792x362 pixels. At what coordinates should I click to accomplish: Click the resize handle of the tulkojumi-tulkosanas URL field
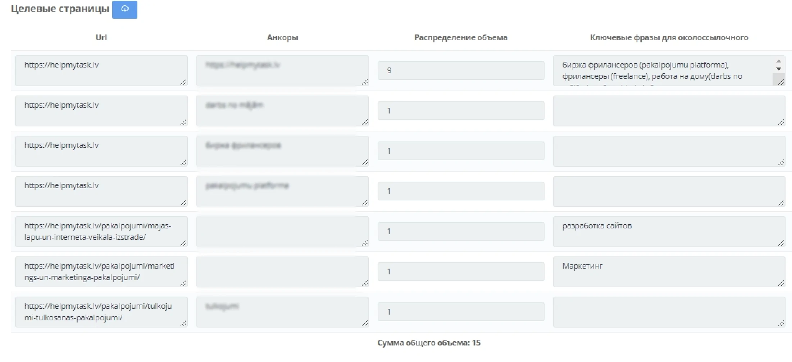click(183, 324)
